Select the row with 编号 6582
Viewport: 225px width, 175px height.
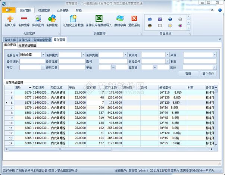coord(109,123)
